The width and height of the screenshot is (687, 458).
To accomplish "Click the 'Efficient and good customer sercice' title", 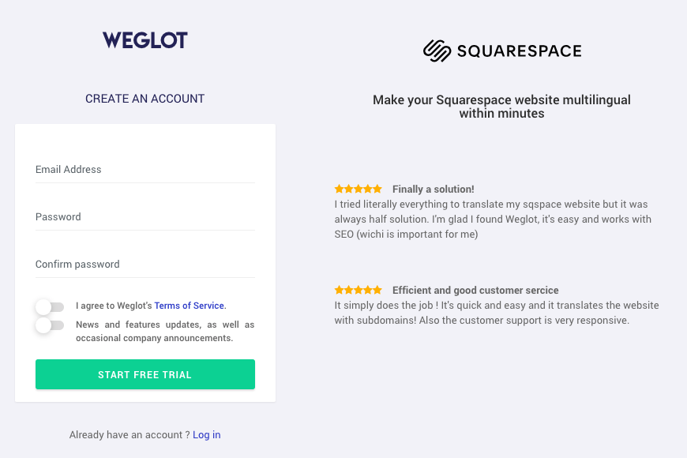I will (475, 290).
